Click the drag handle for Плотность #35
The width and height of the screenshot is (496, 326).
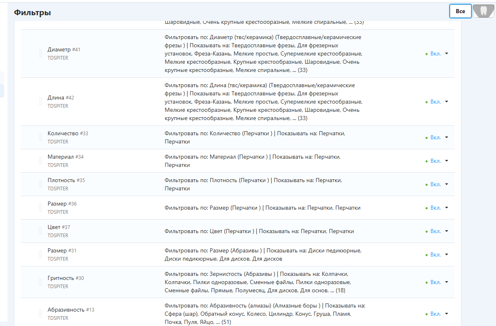(40, 184)
